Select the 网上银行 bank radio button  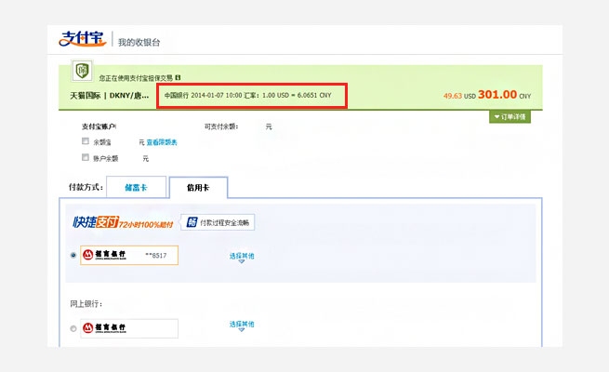pos(73,328)
